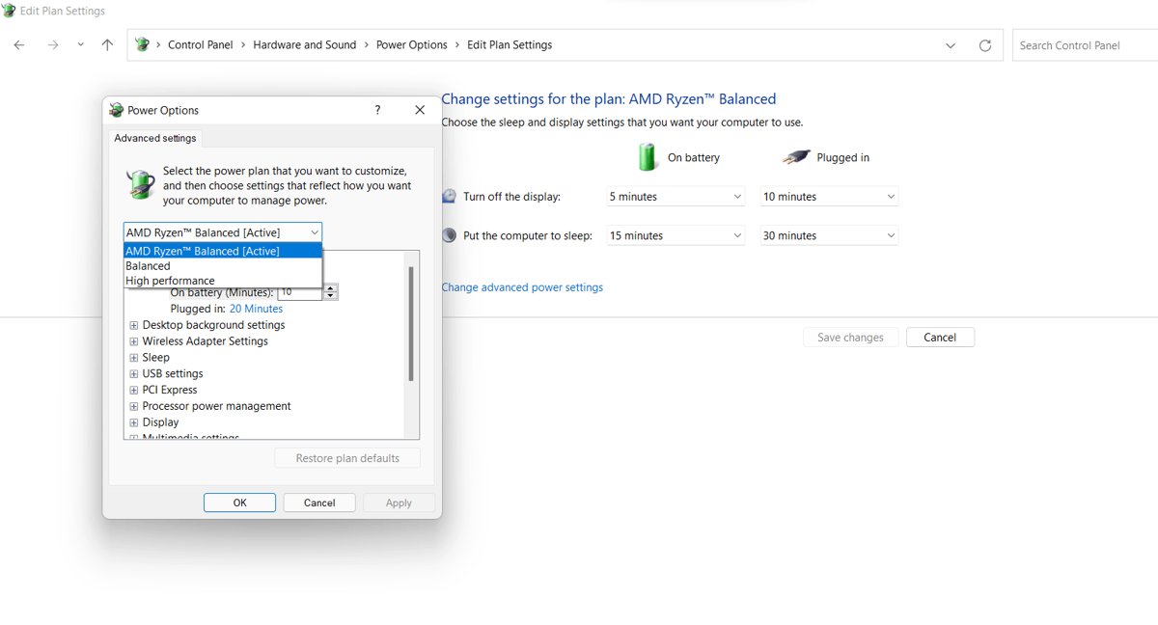This screenshot has width=1158, height=625.
Task: Click the Help question mark in dialog
Action: pyautogui.click(x=377, y=110)
